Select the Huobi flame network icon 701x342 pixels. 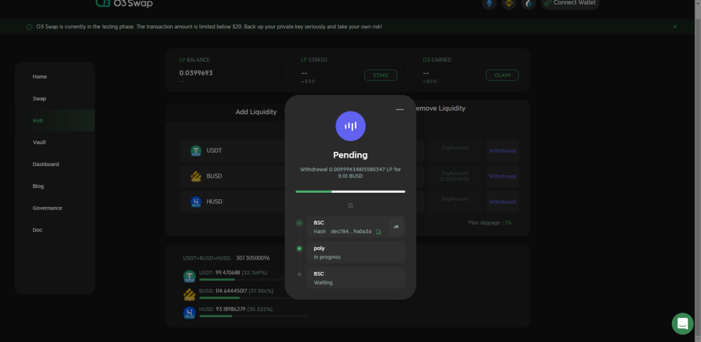coord(528,4)
